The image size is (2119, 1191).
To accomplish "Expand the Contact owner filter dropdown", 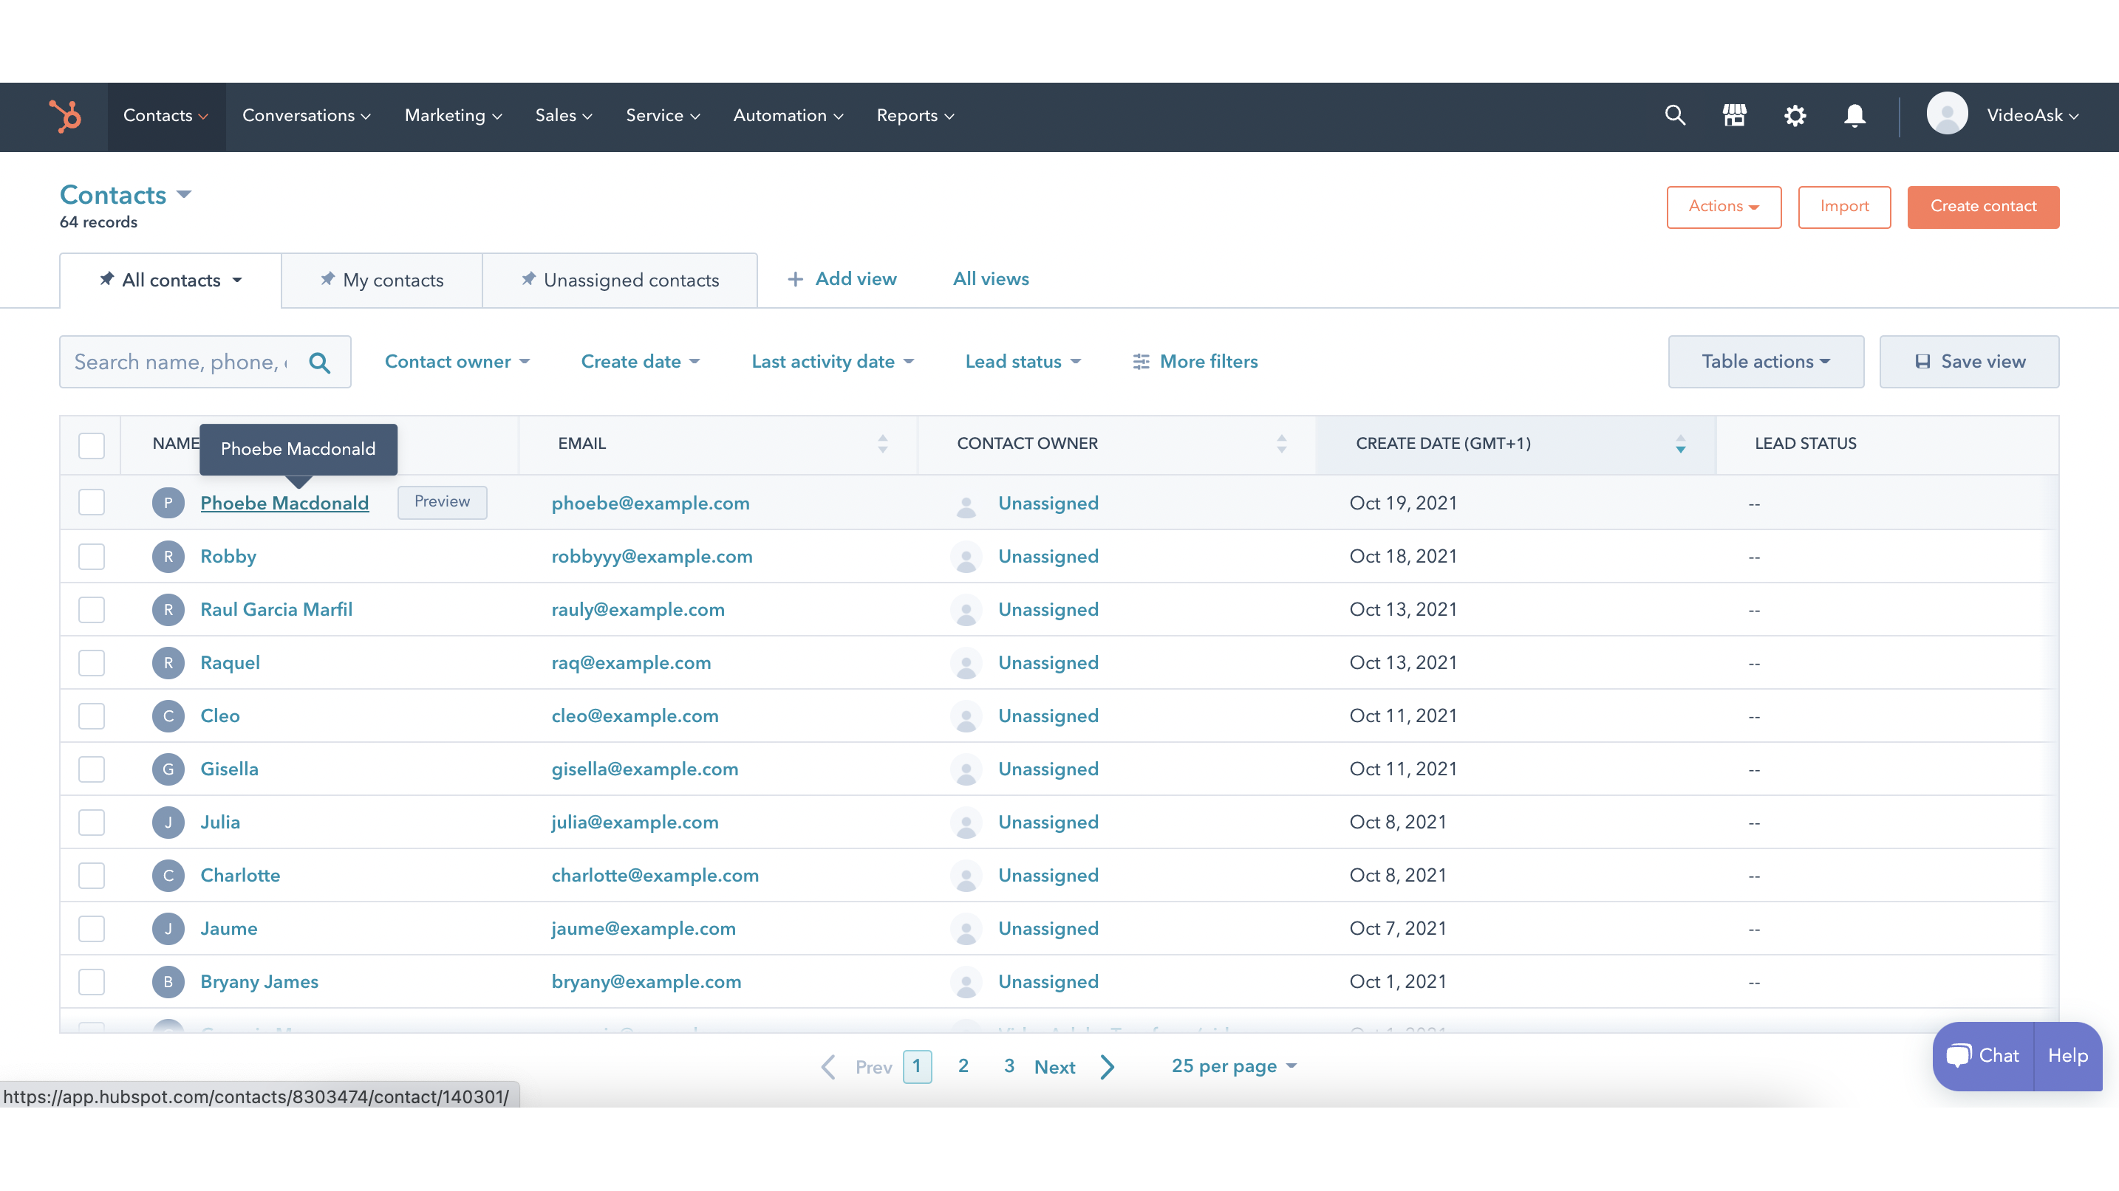I will point(457,362).
